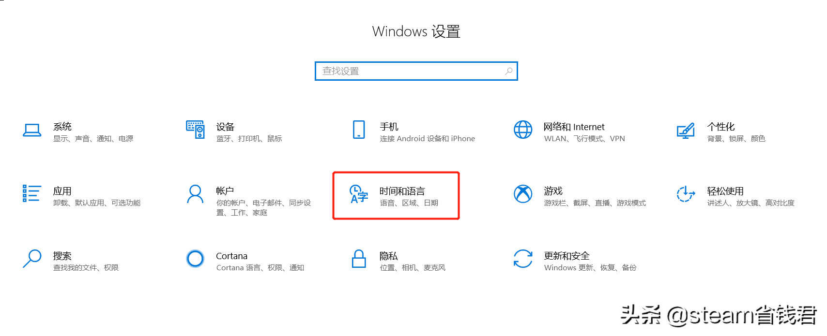Click the magnifier in the search box
The width and height of the screenshot is (827, 336).
(x=509, y=71)
